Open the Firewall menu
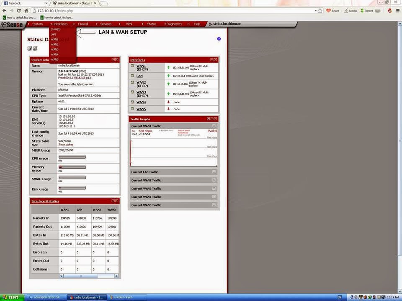This screenshot has height=301, width=402. tap(83, 24)
